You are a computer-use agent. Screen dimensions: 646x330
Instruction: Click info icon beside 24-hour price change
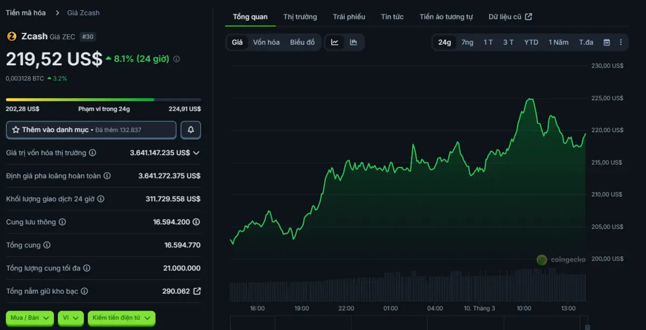[x=176, y=59]
